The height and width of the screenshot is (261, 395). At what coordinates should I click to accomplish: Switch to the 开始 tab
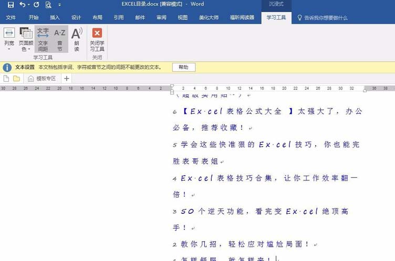[x=34, y=18]
